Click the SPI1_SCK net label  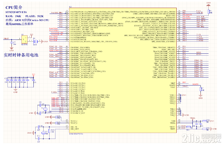coord(201,17)
